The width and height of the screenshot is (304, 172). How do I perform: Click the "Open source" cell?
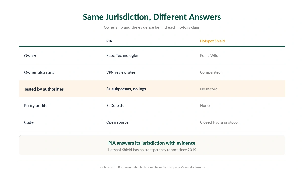117,122
